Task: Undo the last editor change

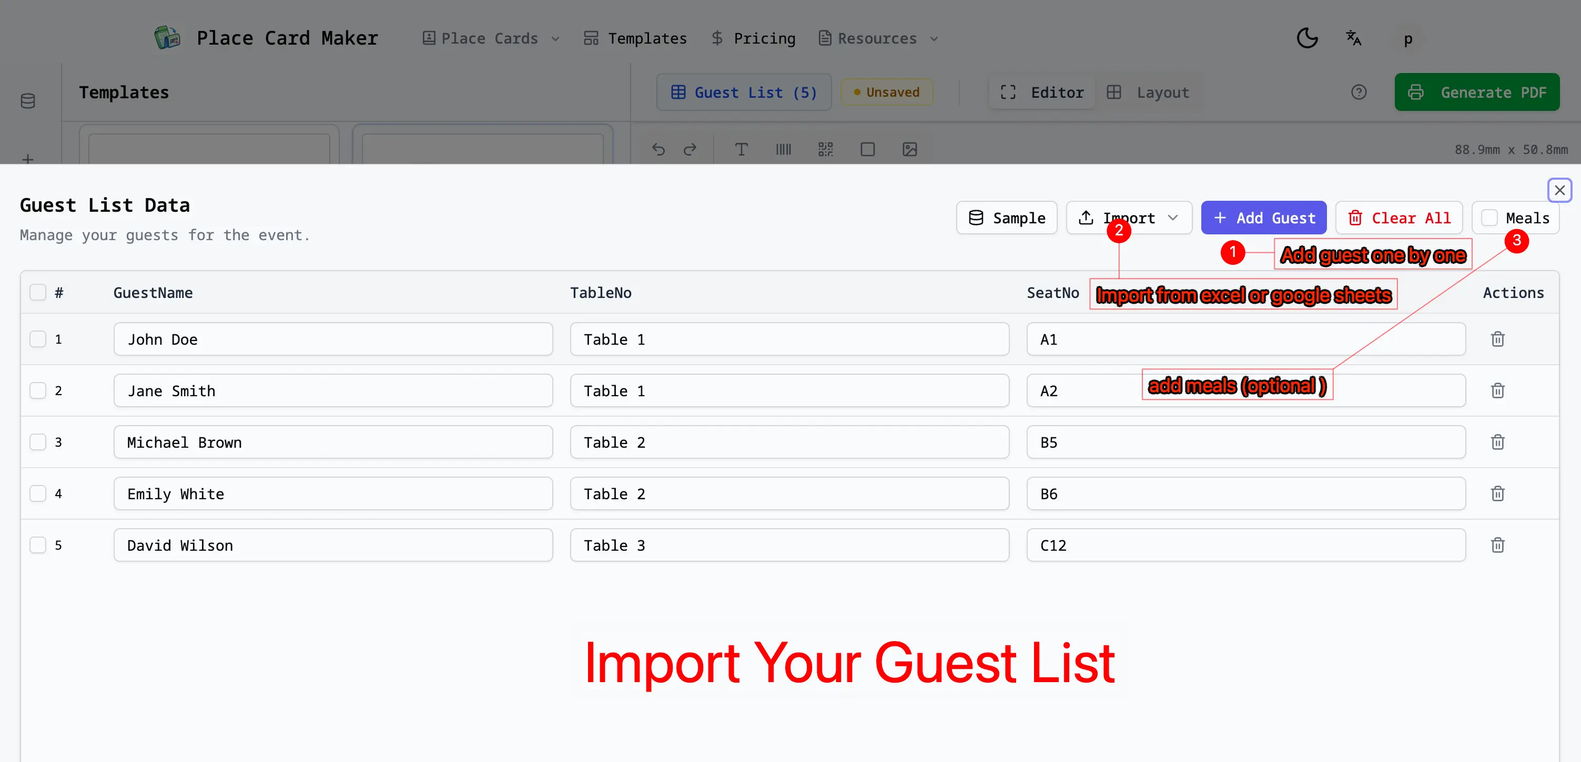Action: click(658, 149)
